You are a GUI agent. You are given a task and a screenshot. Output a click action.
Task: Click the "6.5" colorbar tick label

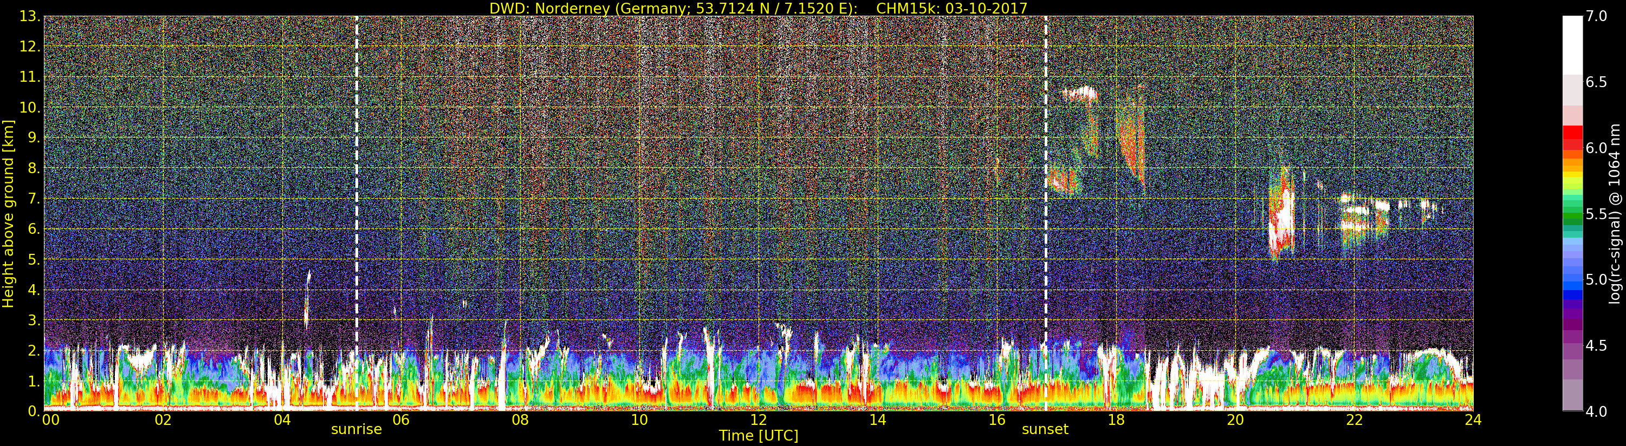pos(1596,82)
